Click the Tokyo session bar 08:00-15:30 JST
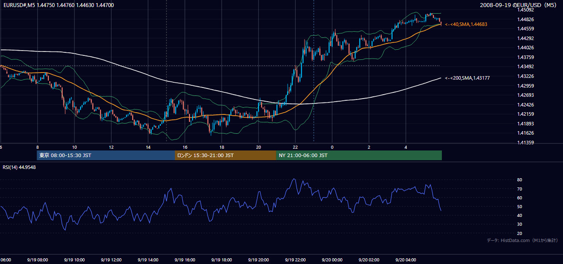The image size is (563, 264). point(106,155)
